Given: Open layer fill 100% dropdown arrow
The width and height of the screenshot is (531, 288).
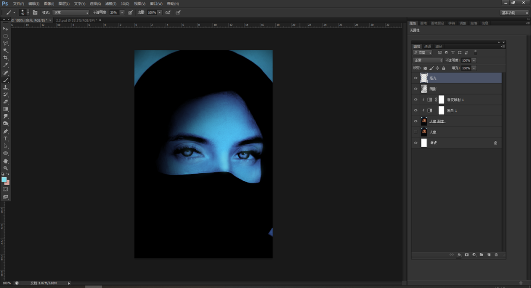Looking at the screenshot, I should (474, 68).
